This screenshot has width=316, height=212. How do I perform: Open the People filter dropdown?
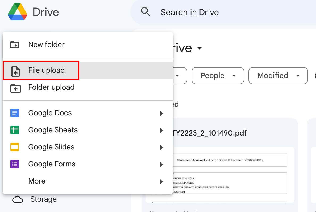(218, 76)
